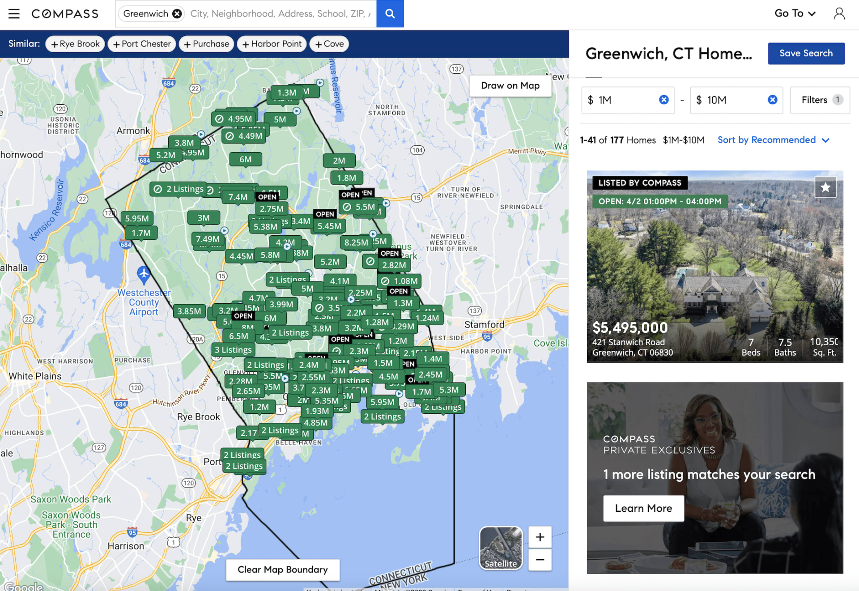This screenshot has width=859, height=591.
Task: Select the 7.4M map marker
Action: tap(238, 197)
